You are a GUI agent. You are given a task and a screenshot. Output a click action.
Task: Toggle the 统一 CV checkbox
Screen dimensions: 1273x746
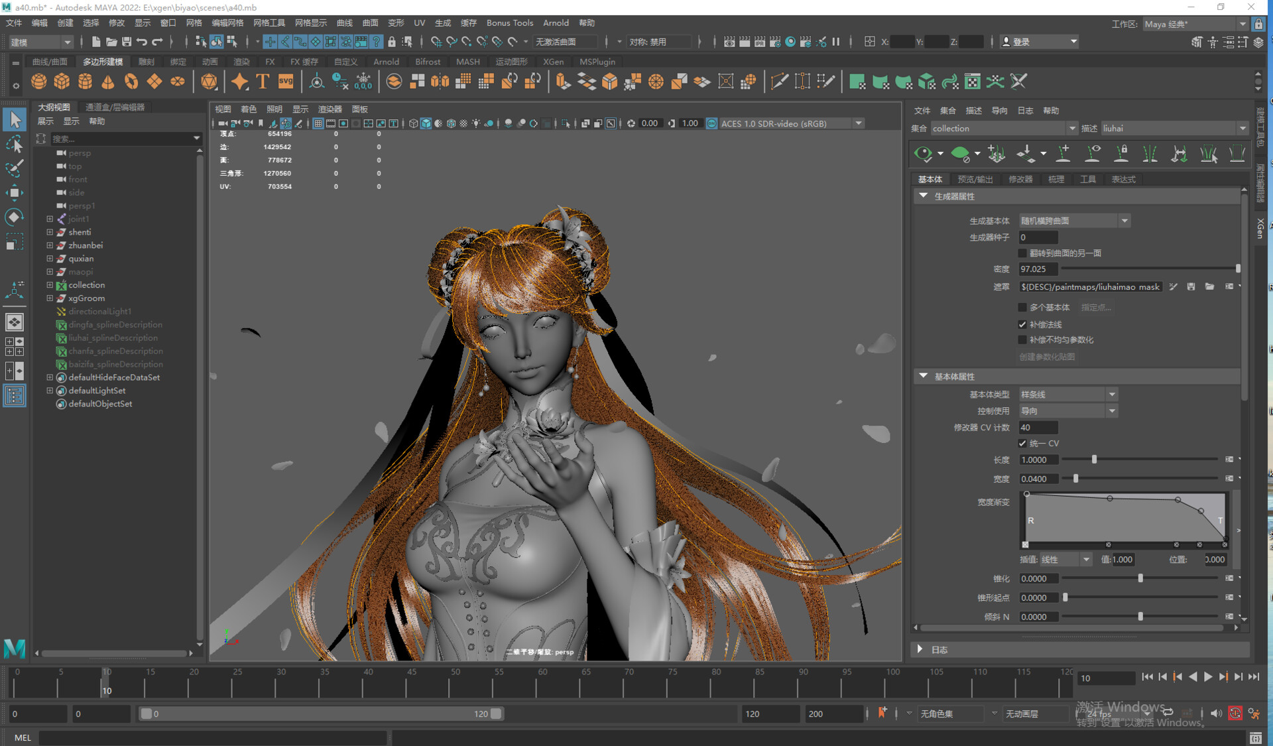[x=1022, y=443]
